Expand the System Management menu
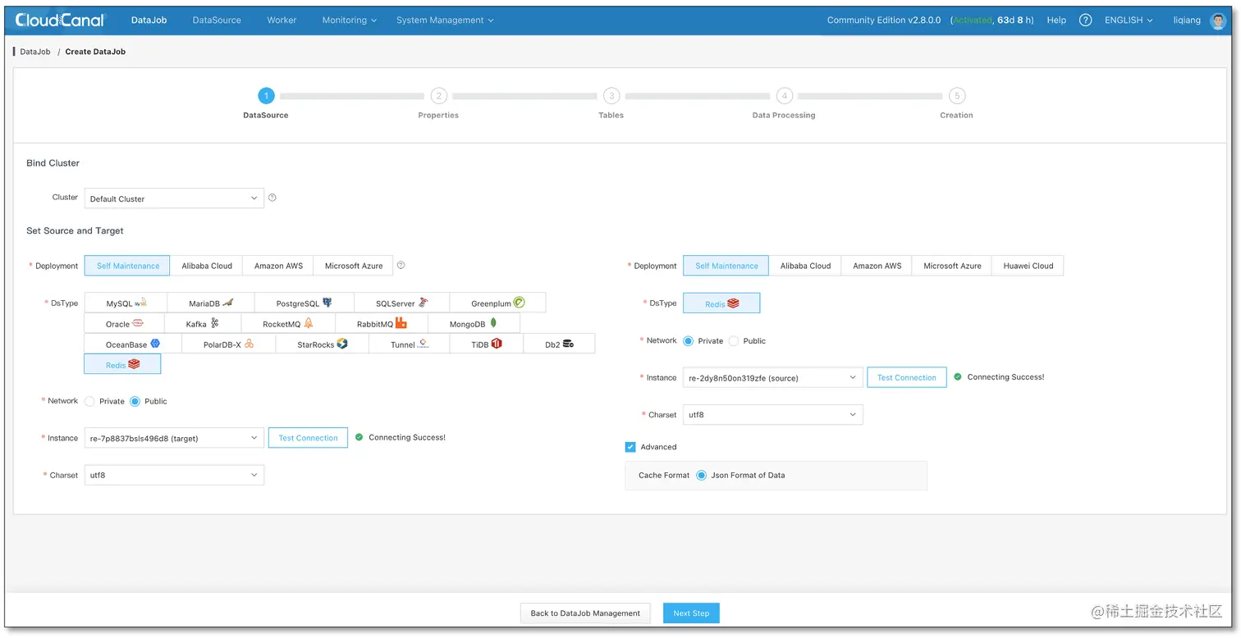Image resolution: width=1241 pixels, height=638 pixels. [x=445, y=20]
